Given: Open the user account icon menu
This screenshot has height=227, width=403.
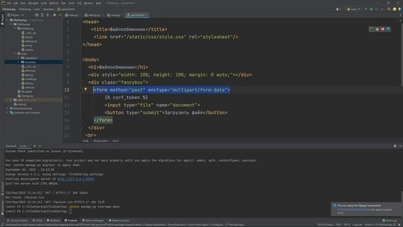Looking at the screenshot, I should tap(338, 9).
